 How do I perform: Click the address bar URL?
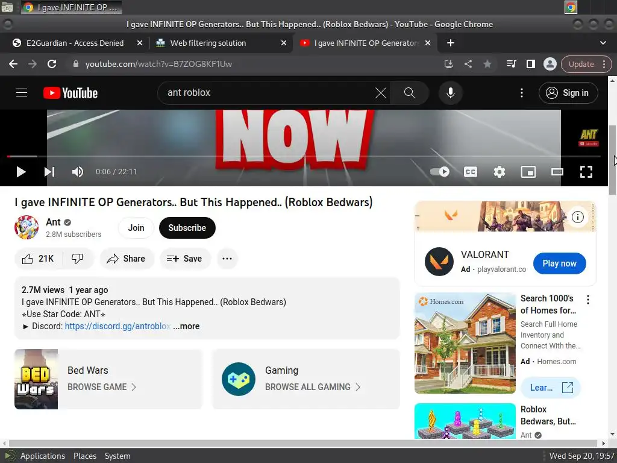158,64
